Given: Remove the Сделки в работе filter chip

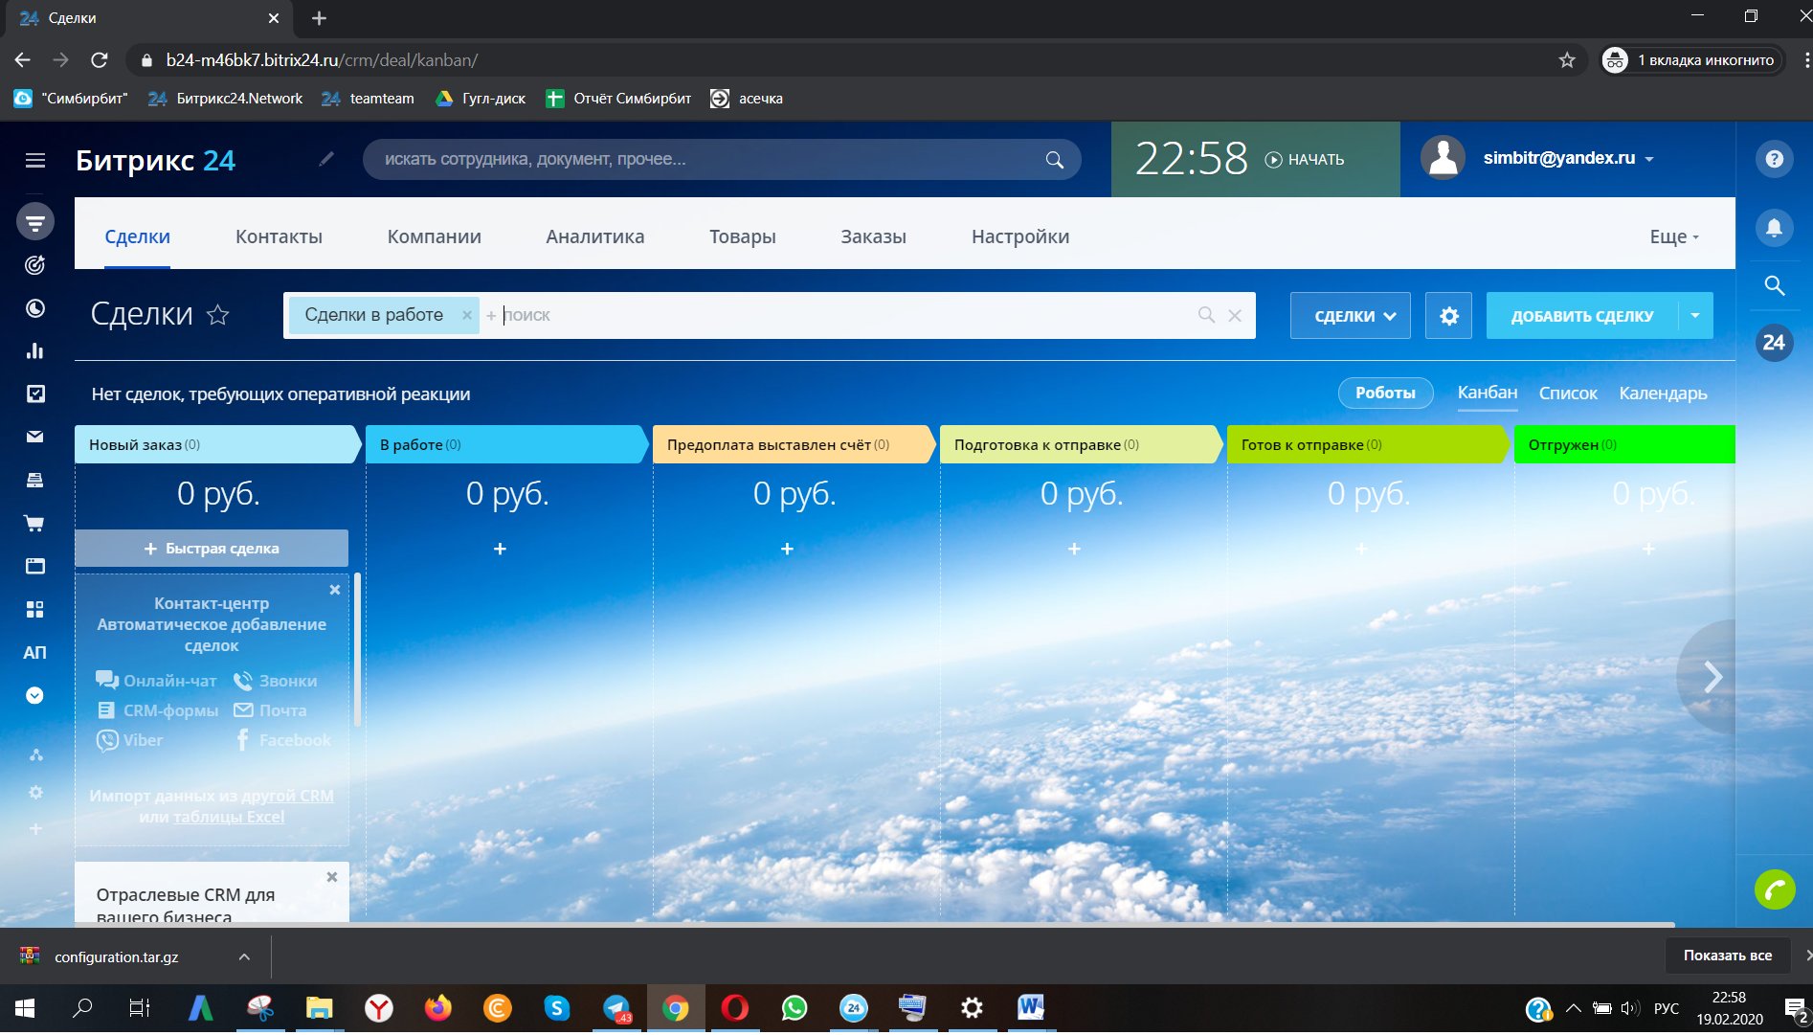Looking at the screenshot, I should pos(467,315).
